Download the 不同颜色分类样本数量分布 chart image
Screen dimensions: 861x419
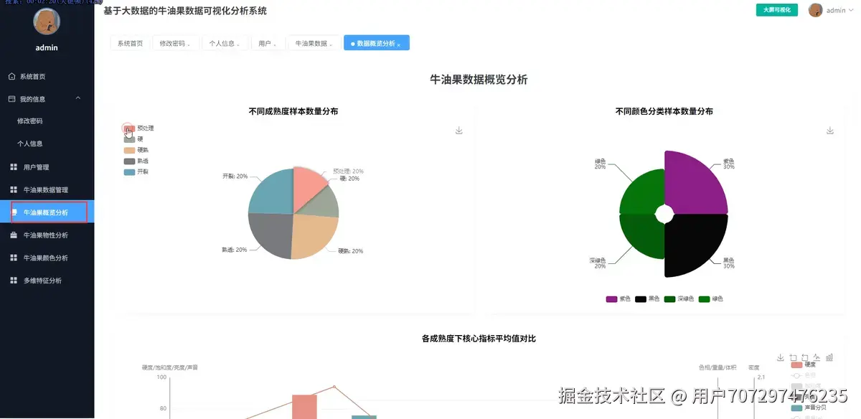coord(829,130)
